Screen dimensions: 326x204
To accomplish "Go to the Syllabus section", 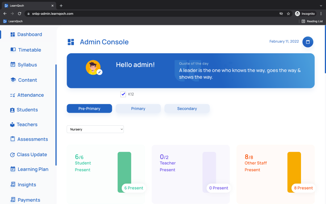I will pyautogui.click(x=27, y=65).
